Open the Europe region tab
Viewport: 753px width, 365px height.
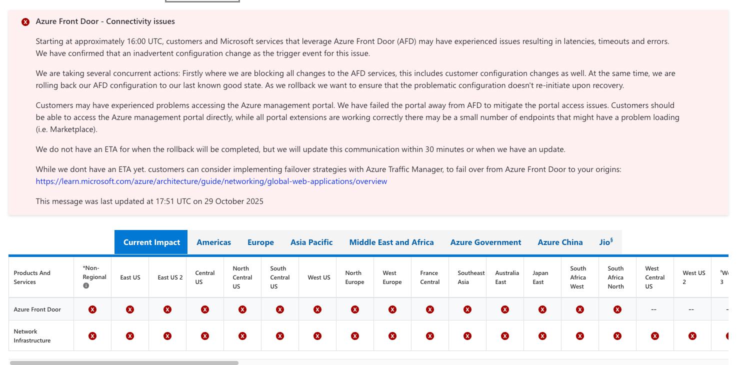260,242
